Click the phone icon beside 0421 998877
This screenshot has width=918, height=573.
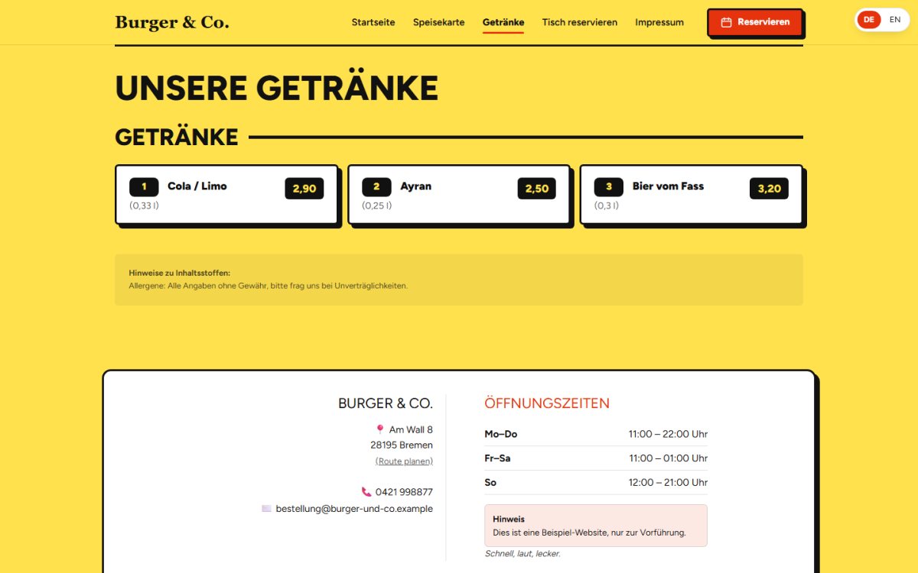tap(366, 492)
